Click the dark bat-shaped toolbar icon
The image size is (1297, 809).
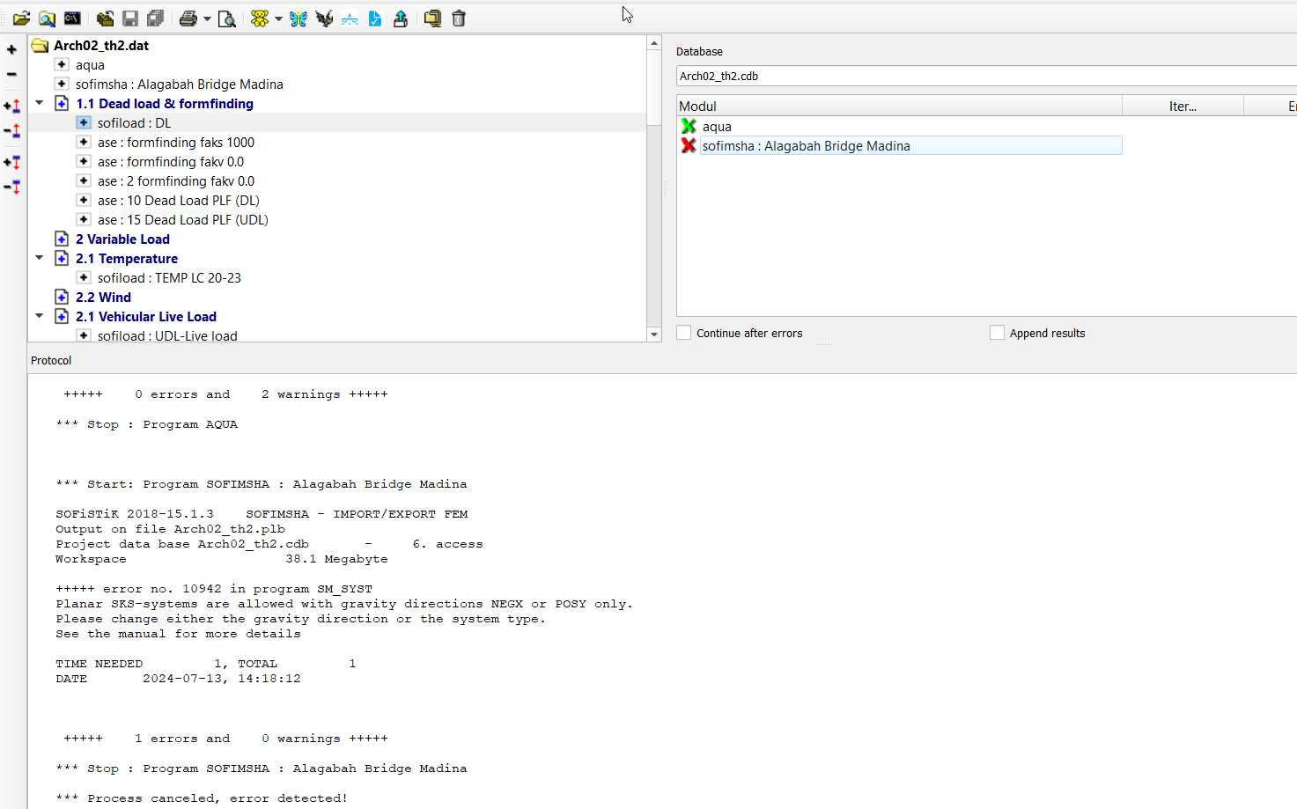(324, 18)
